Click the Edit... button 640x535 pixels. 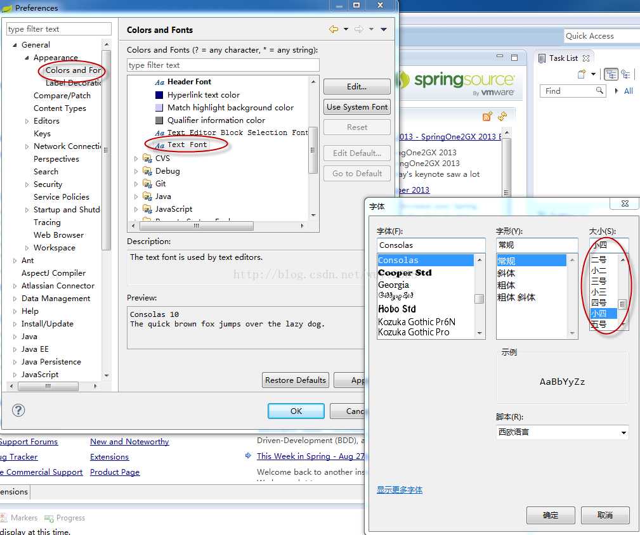coord(356,86)
